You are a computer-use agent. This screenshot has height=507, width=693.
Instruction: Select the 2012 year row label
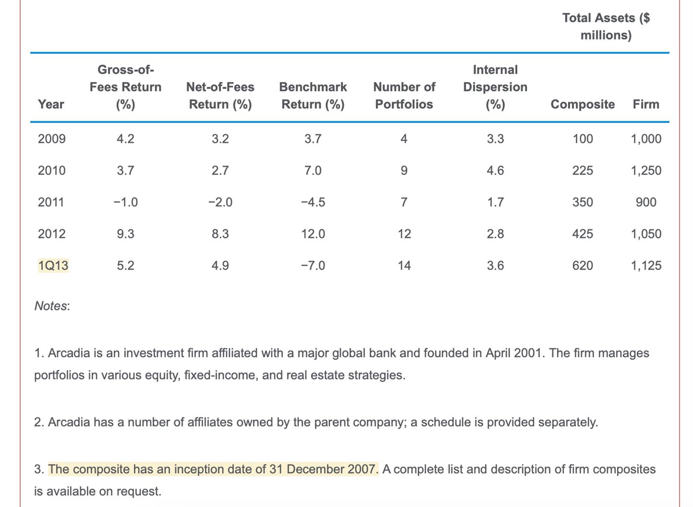52,234
